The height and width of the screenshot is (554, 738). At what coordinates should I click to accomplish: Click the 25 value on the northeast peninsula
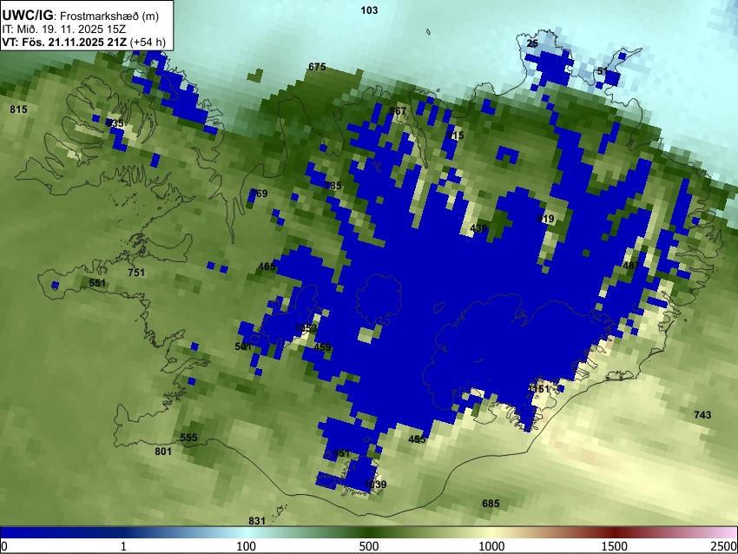tap(532, 43)
